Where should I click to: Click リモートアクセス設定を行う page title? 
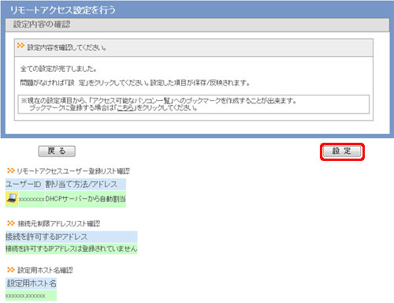coord(63,10)
